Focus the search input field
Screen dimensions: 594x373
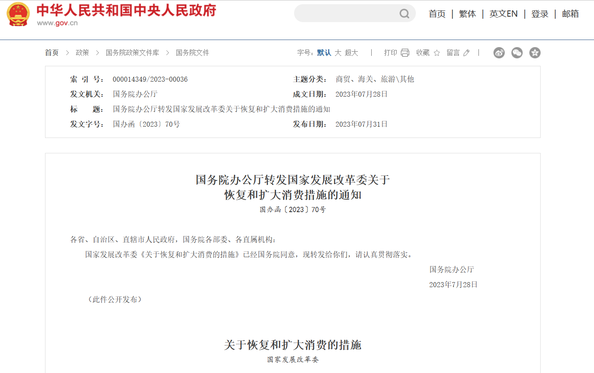[346, 14]
